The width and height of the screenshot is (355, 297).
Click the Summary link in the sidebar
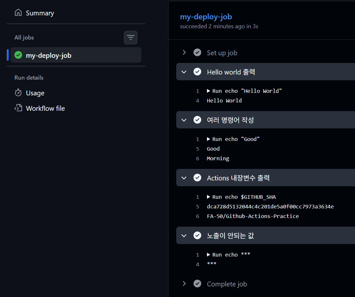[40, 13]
